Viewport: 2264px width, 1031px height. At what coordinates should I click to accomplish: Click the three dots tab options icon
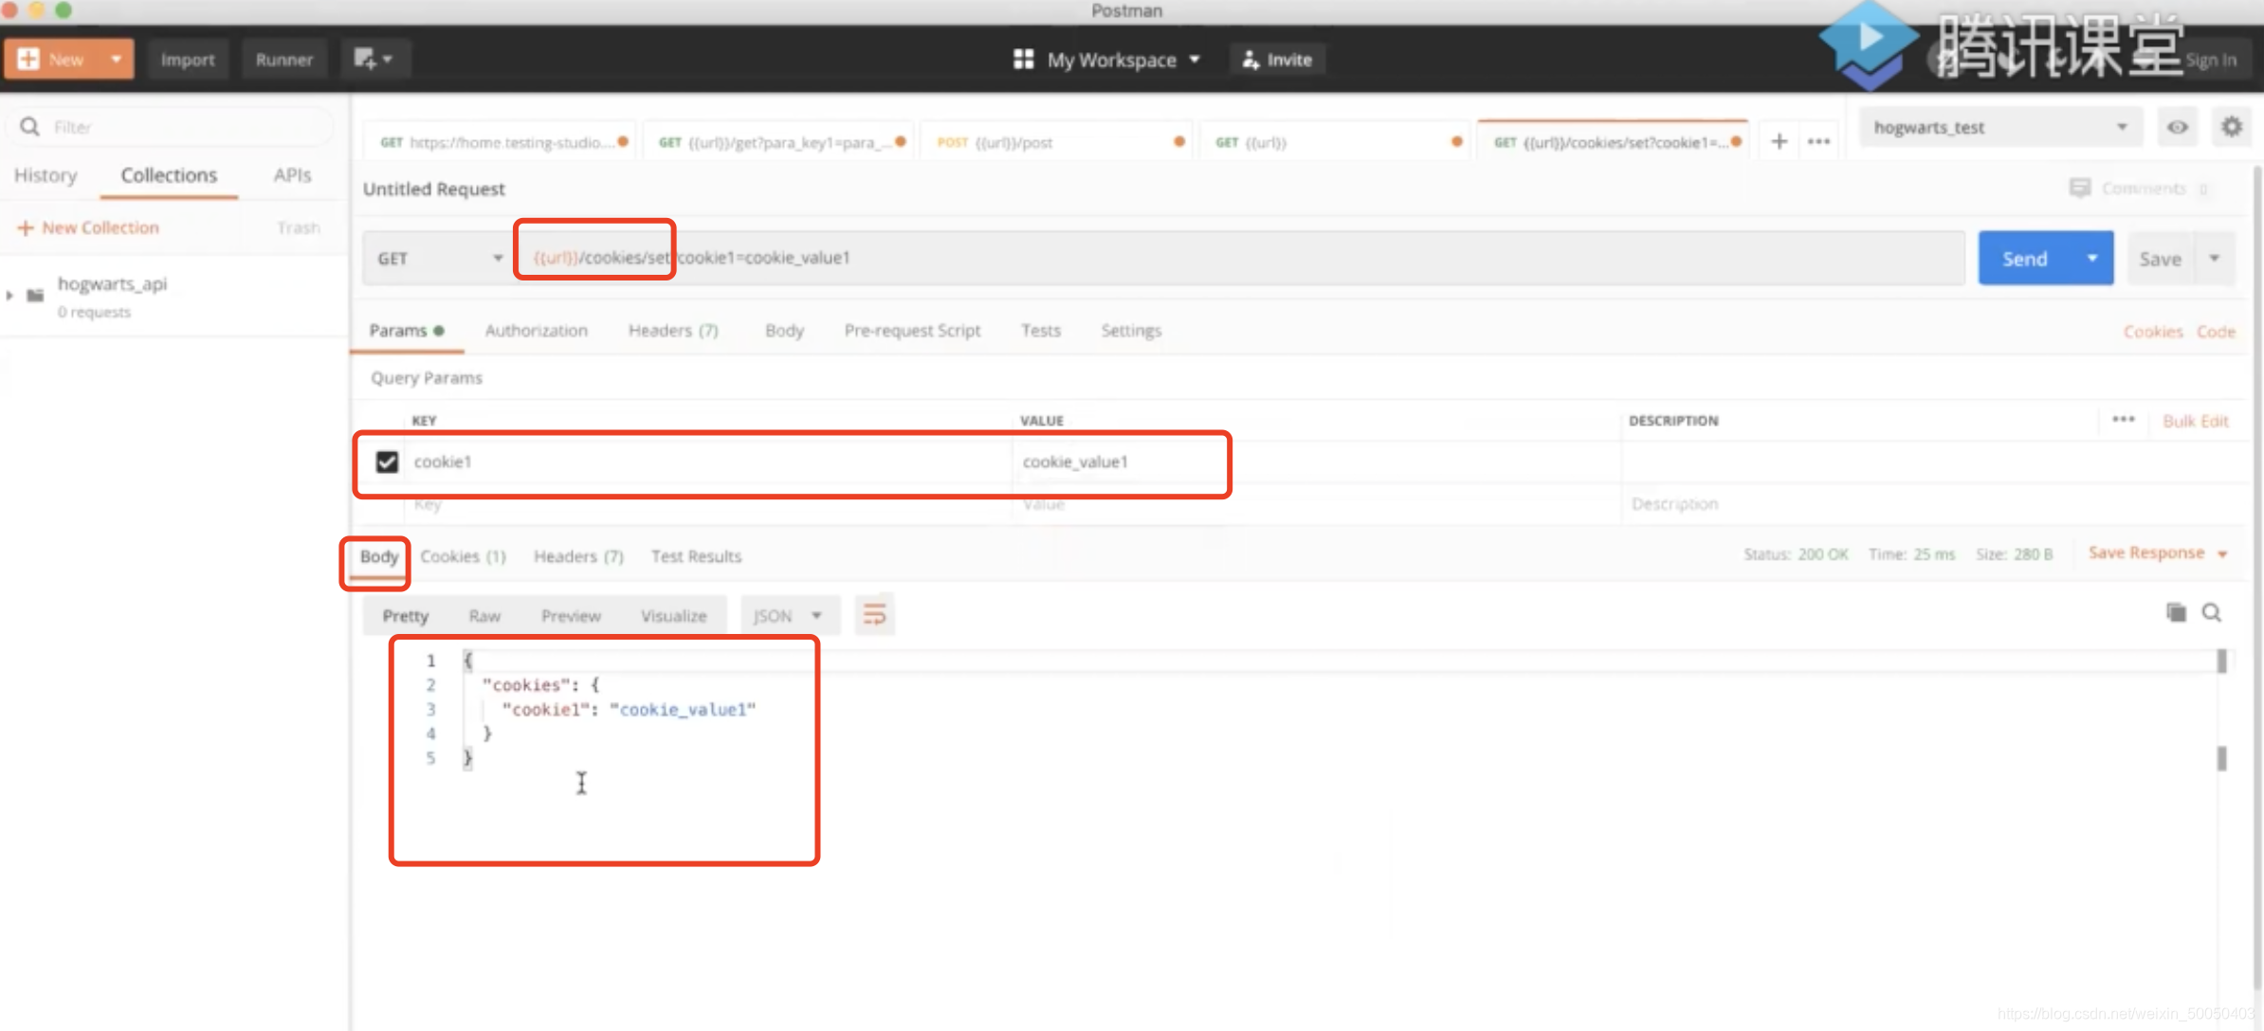(1818, 142)
